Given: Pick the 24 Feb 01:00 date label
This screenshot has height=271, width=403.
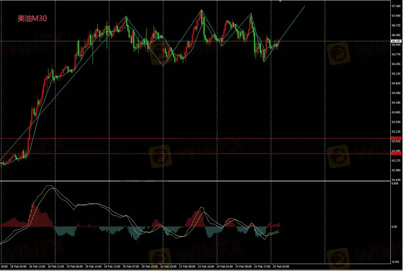Looking at the screenshot, I should point(225,267).
